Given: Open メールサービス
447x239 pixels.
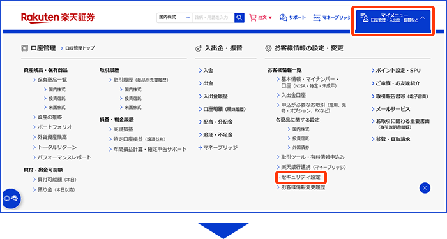Looking at the screenshot, I should click(x=391, y=109).
